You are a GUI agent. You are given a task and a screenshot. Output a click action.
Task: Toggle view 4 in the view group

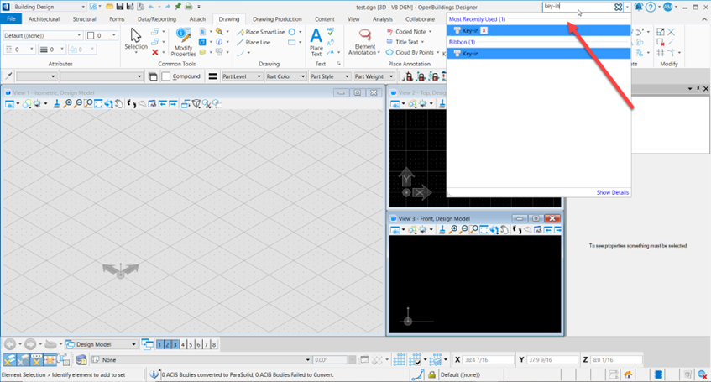183,345
